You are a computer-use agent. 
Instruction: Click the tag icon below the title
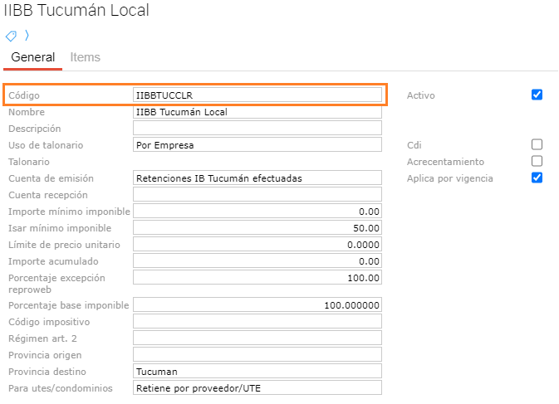point(11,36)
